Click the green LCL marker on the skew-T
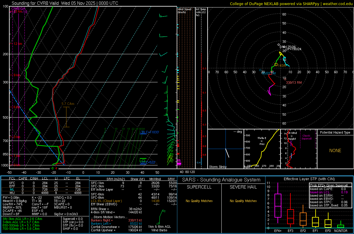 (x=143, y=160)
